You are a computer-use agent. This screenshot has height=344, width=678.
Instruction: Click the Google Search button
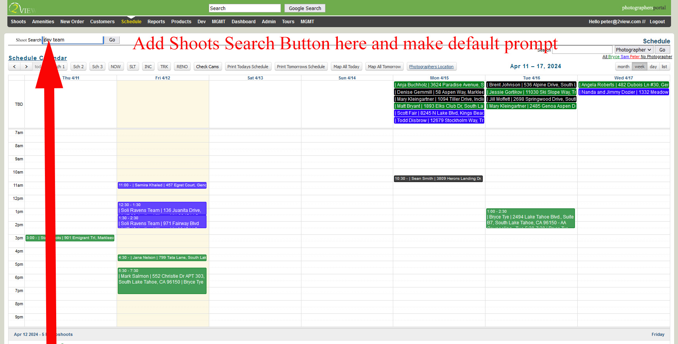pyautogui.click(x=305, y=8)
